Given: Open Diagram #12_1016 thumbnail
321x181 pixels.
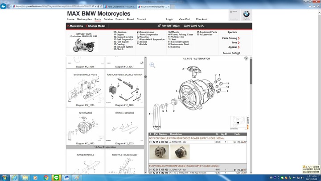Looking at the screenshot, I should pos(85,63).
